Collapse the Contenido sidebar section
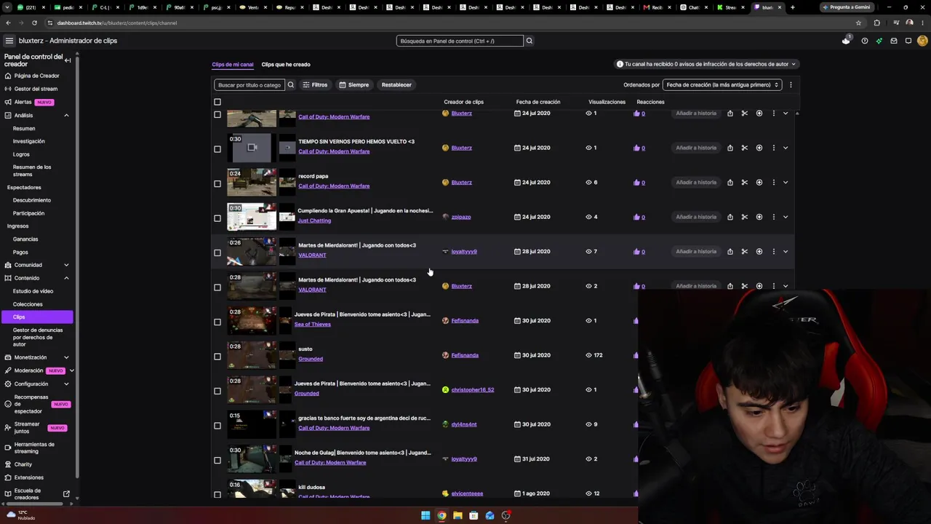 66,278
